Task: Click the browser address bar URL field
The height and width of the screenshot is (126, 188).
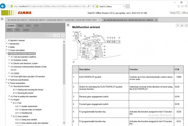Action: click(50, 6)
